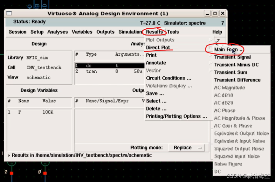Select dc analysis row
The height and width of the screenshot is (182, 275).
pyautogui.click(x=110, y=66)
